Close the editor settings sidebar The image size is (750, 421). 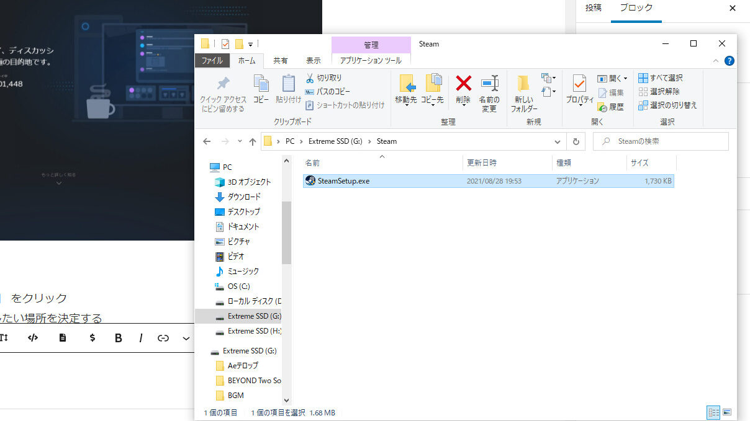point(733,8)
